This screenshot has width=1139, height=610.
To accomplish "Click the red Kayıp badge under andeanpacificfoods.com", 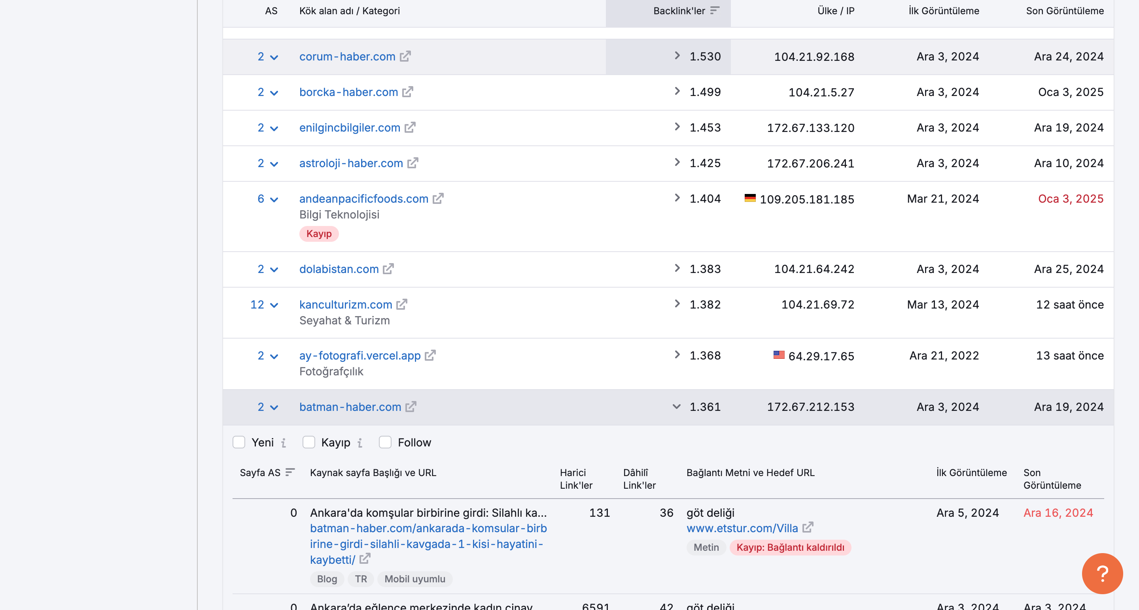I will [x=319, y=233].
